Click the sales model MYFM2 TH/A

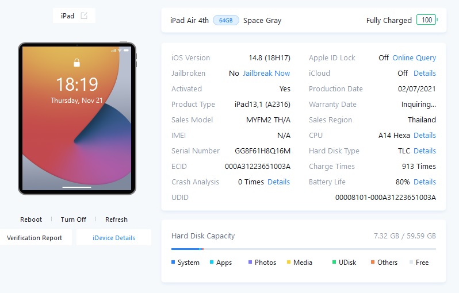(x=268, y=120)
